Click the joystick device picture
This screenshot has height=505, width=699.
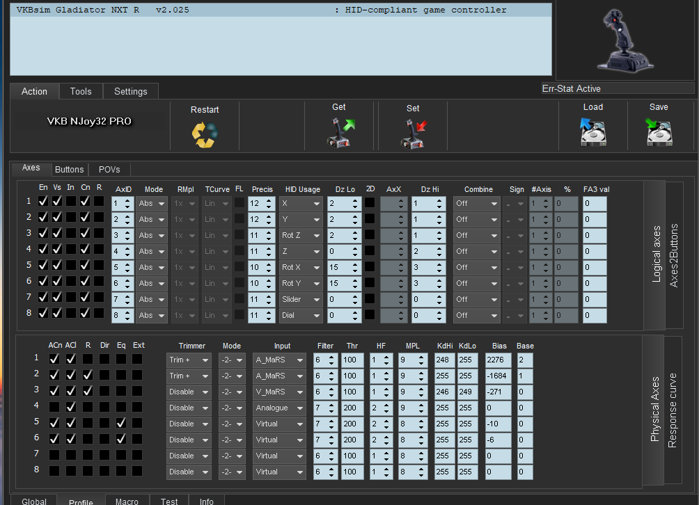point(624,40)
